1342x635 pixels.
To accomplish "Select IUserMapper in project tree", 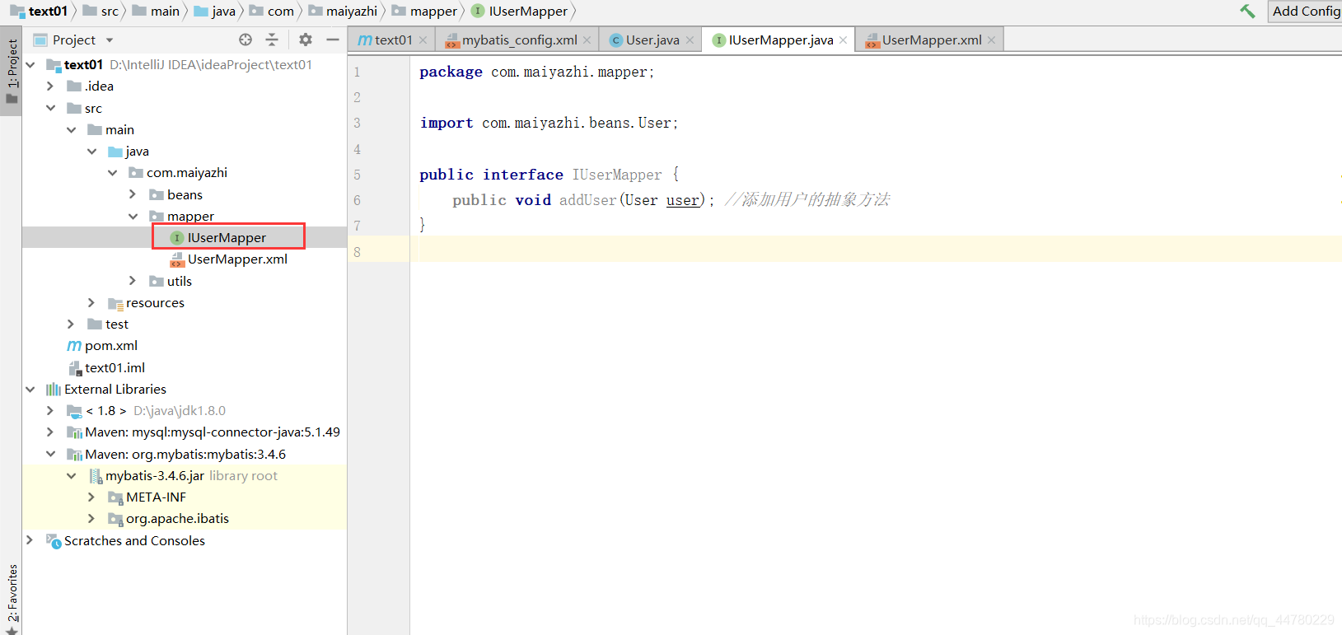I will click(227, 237).
